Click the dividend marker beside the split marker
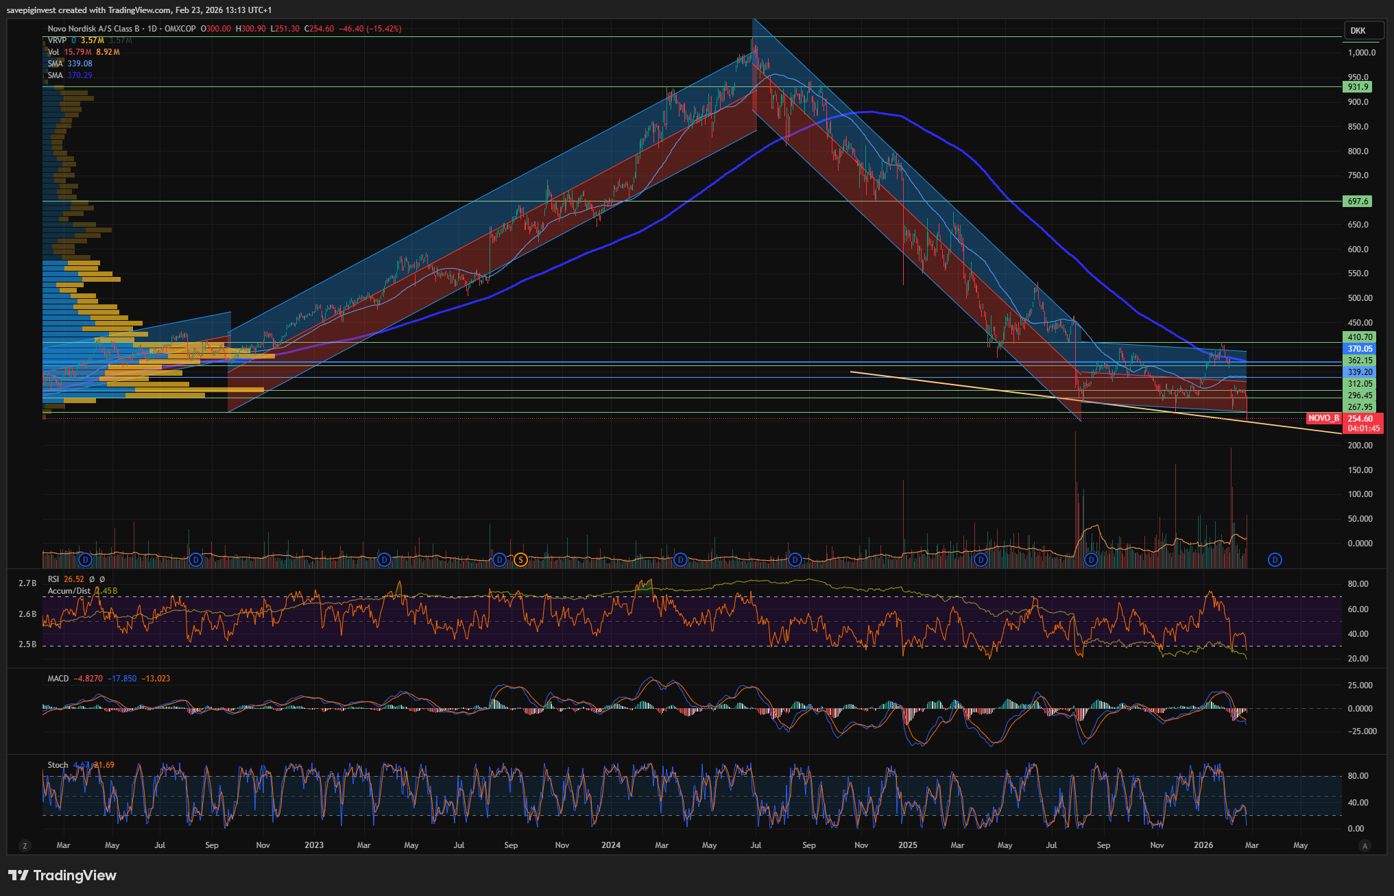 pos(500,560)
